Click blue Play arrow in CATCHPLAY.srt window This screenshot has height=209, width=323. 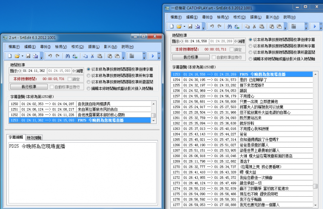[314, 26]
